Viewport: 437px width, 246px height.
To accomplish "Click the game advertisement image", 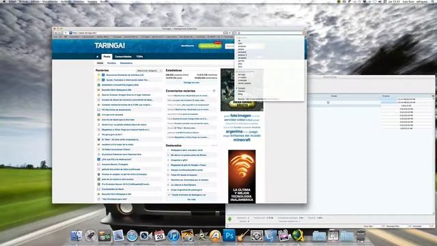I will click(242, 90).
